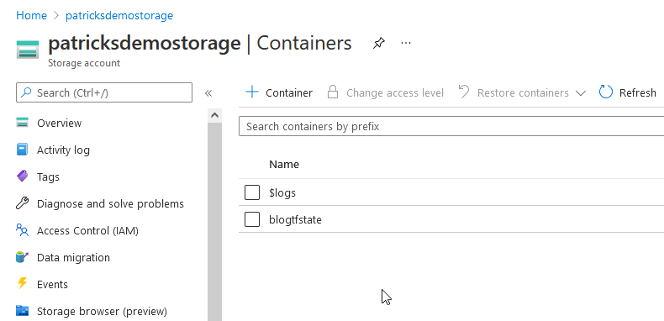The image size is (664, 321).
Task: Sort by the Name column header
Action: pos(284,165)
